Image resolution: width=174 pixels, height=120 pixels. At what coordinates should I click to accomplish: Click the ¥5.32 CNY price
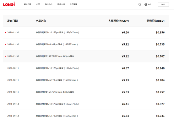[125, 44]
